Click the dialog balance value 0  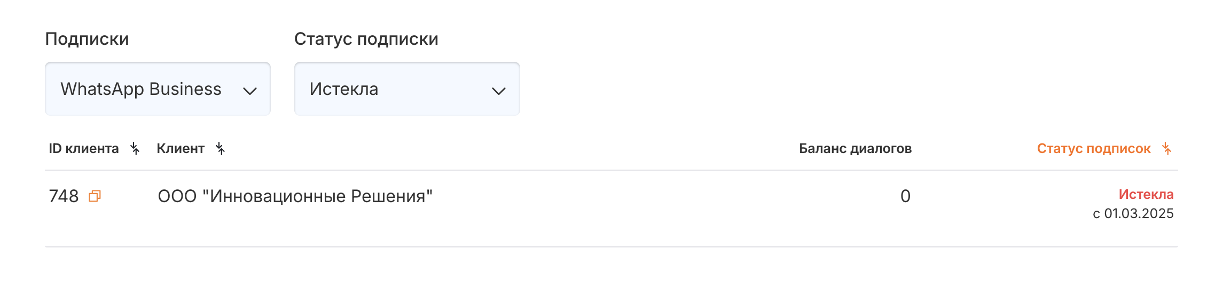coord(905,196)
